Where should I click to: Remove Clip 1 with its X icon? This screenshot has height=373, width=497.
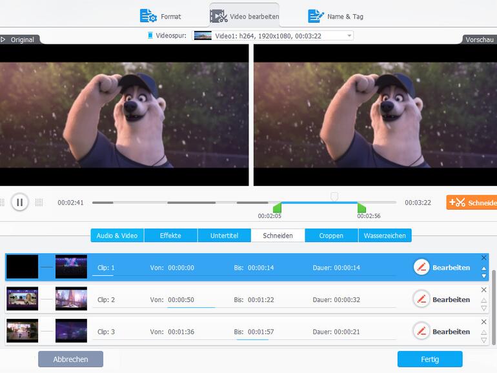point(483,257)
